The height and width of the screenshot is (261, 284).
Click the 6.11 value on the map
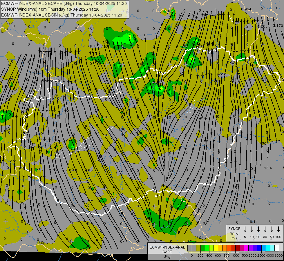point(254,222)
